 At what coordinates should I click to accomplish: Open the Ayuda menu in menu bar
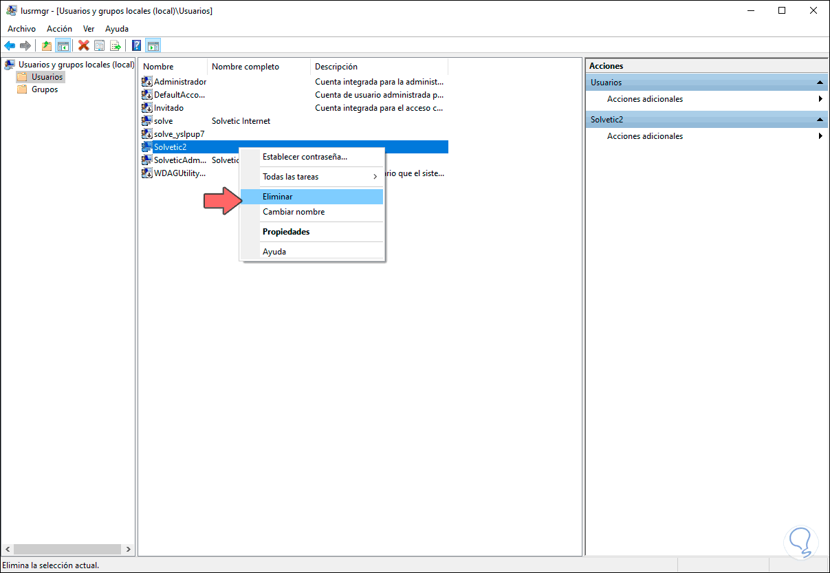[x=117, y=29]
